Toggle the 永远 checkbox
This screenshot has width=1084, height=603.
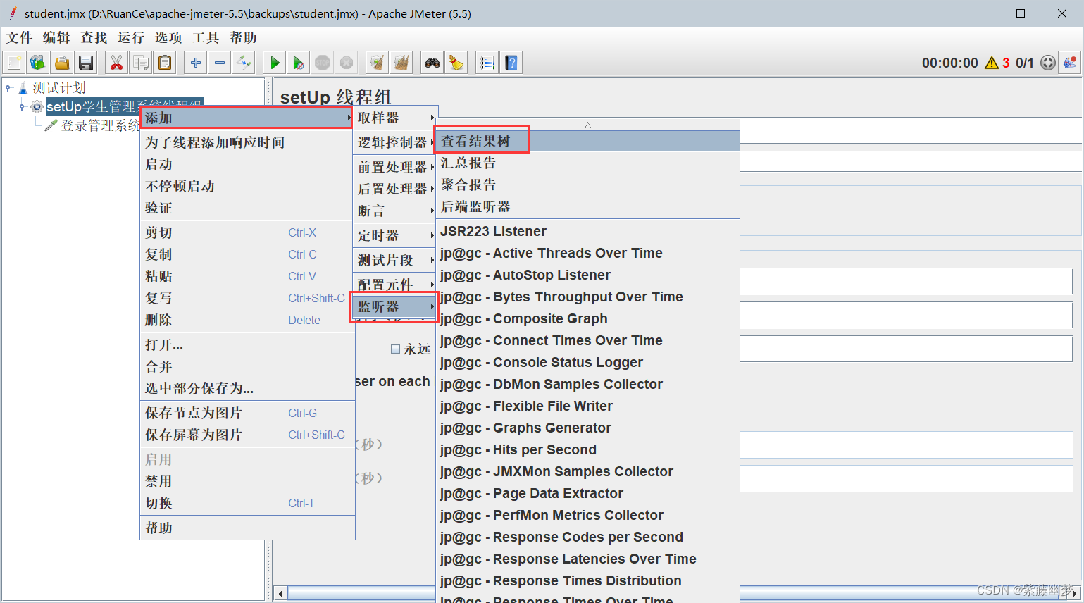coord(396,349)
